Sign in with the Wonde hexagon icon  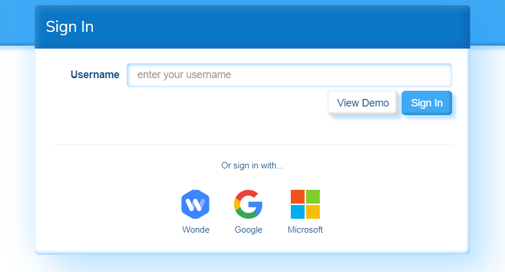[x=196, y=204]
